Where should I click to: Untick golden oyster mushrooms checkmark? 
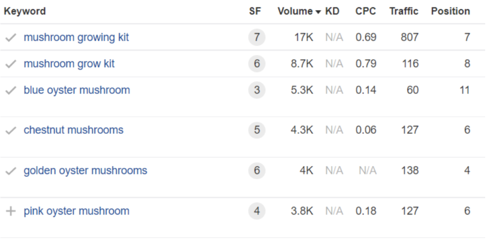11,171
